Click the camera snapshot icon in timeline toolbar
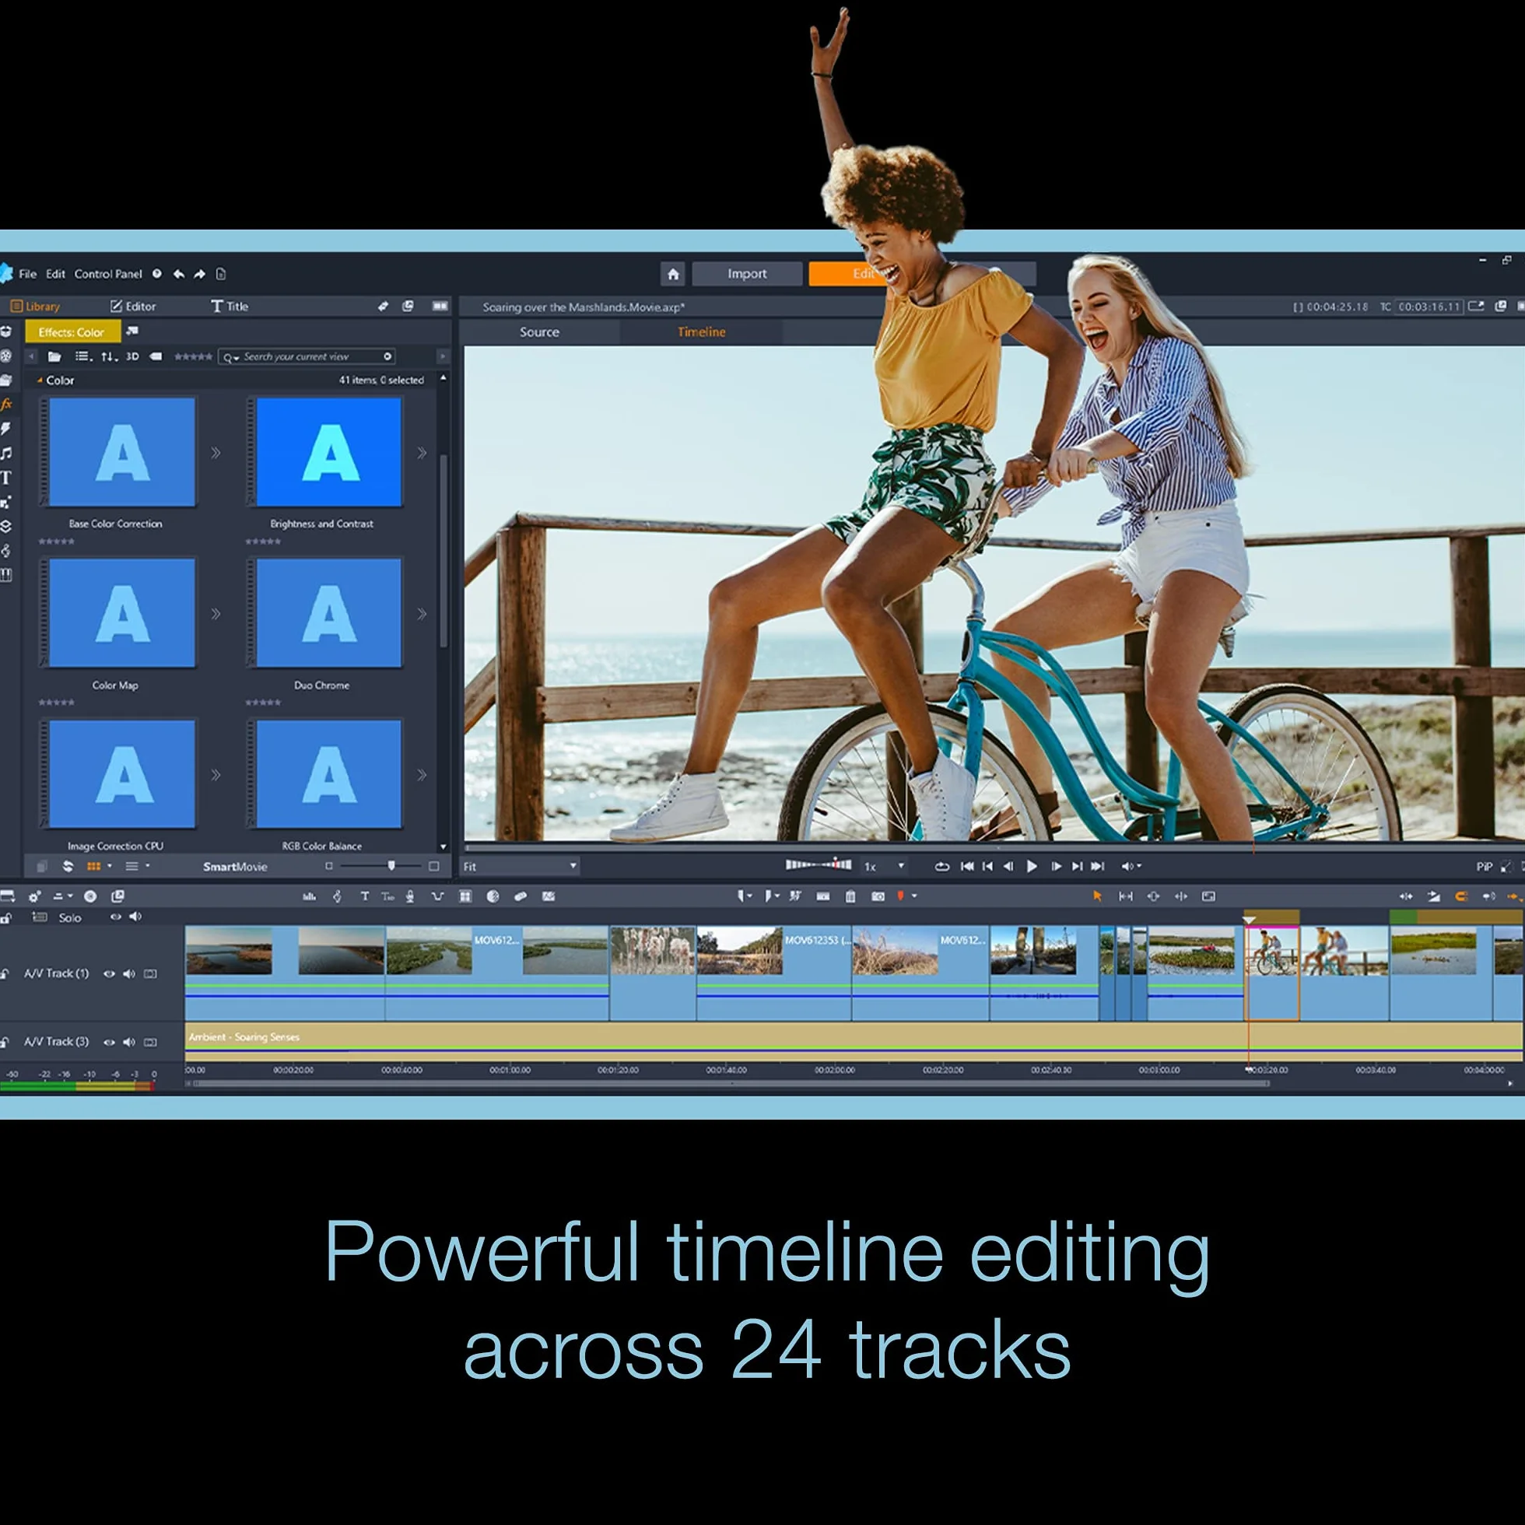The height and width of the screenshot is (1525, 1525). coord(878,896)
